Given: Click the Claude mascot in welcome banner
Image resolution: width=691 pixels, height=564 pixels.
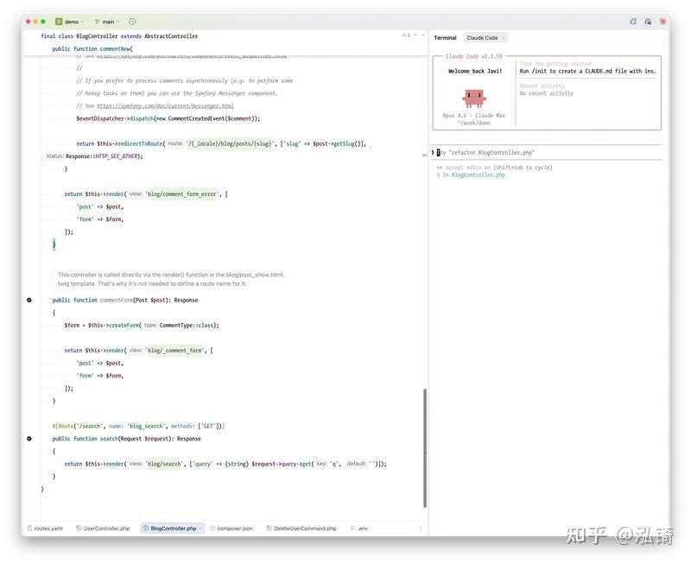Looking at the screenshot, I should coord(474,98).
